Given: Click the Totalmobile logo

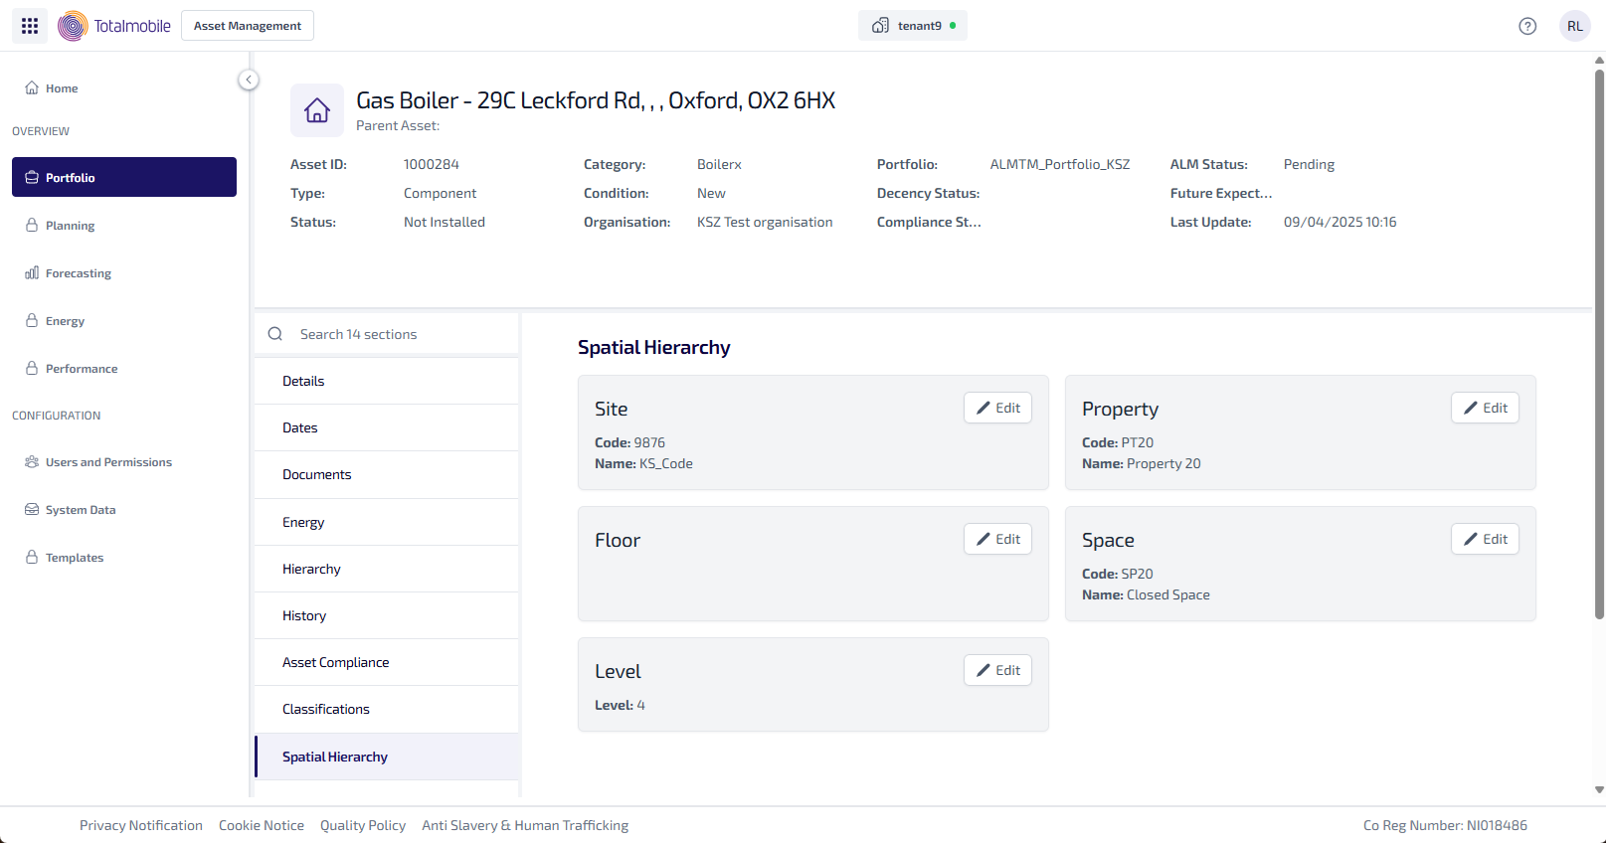Looking at the screenshot, I should coord(114,26).
